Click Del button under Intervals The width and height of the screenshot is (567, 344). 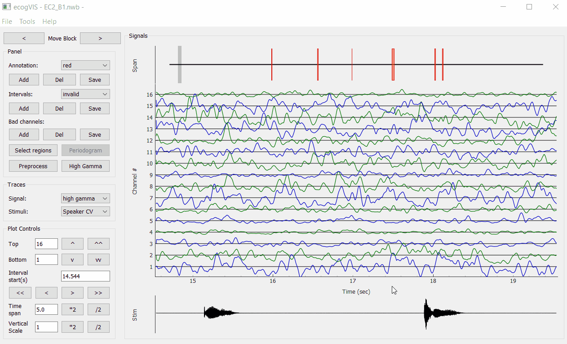pyautogui.click(x=59, y=108)
